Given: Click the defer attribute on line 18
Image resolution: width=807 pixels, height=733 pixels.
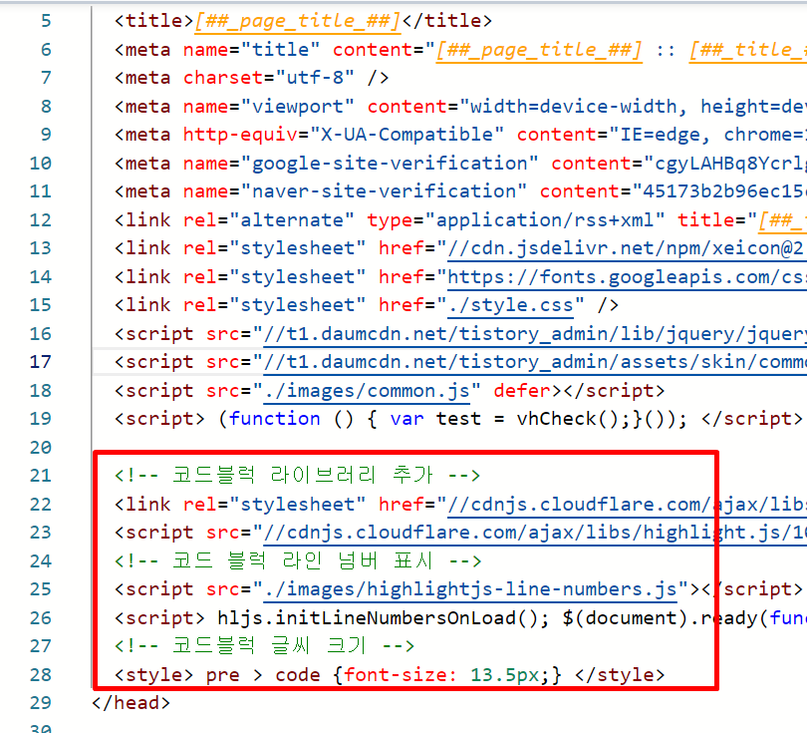Looking at the screenshot, I should (522, 391).
